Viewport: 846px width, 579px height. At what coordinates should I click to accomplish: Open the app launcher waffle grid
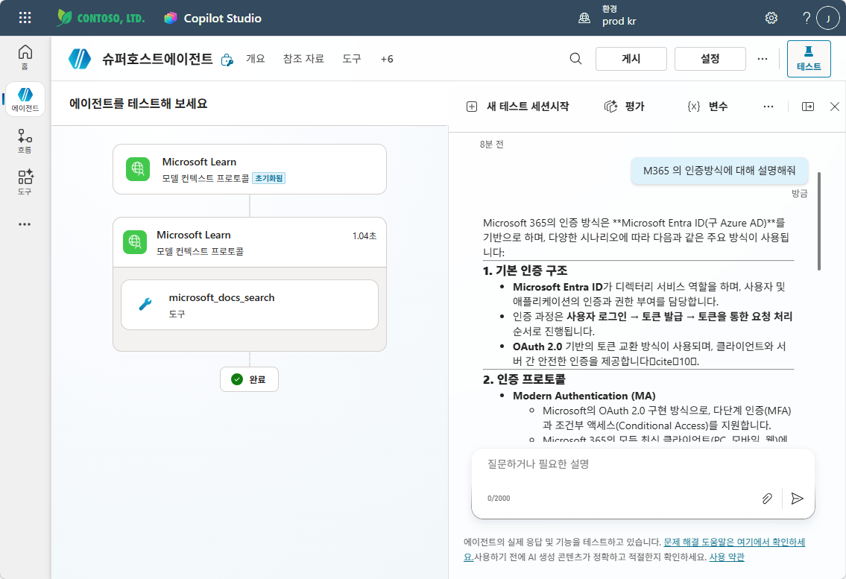pyautogui.click(x=25, y=18)
